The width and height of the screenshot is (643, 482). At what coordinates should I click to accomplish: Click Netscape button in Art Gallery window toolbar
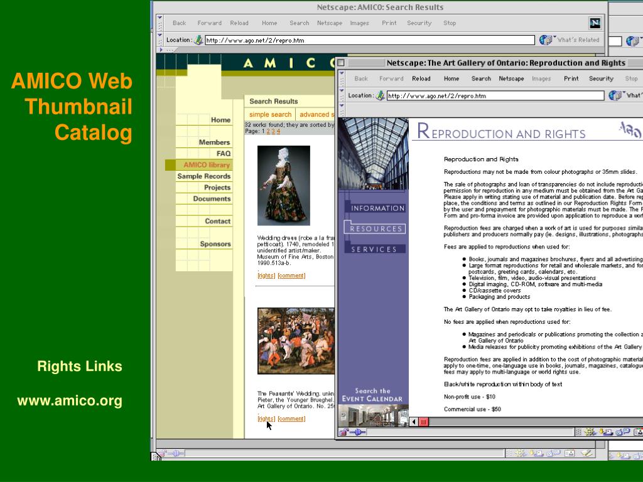(511, 78)
